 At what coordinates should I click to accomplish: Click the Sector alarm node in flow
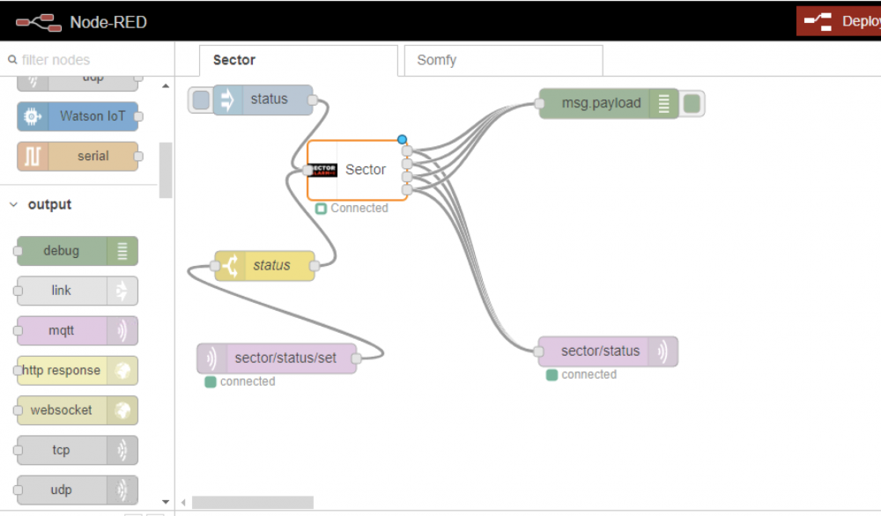point(357,170)
